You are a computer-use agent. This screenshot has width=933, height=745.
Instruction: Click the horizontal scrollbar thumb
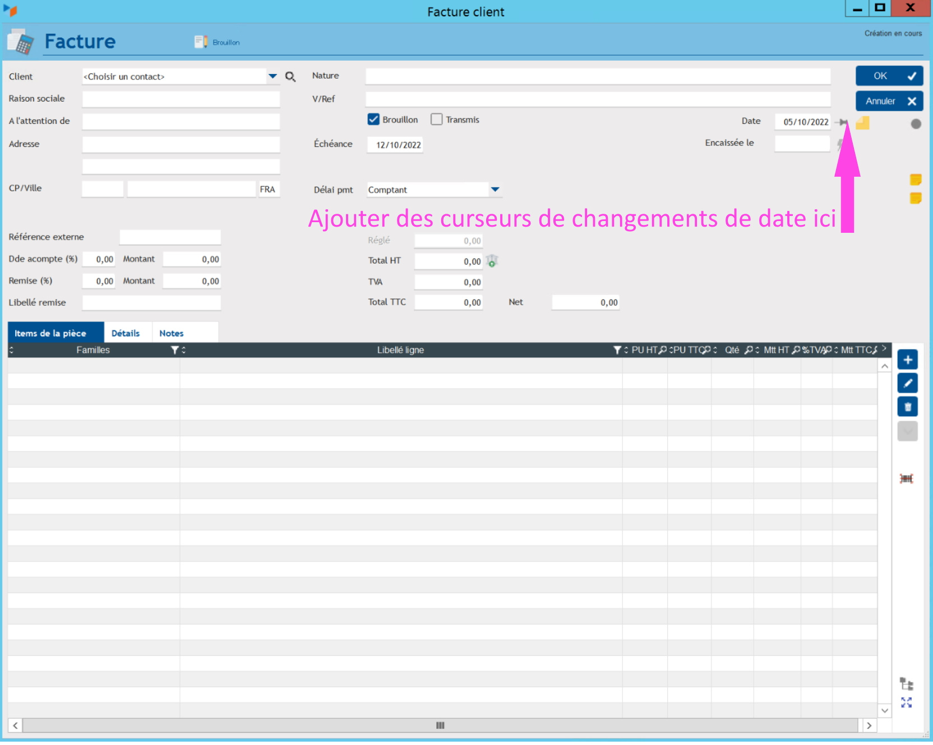tap(440, 725)
